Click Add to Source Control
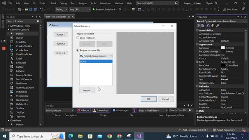This screenshot has height=140, width=249. (194, 130)
